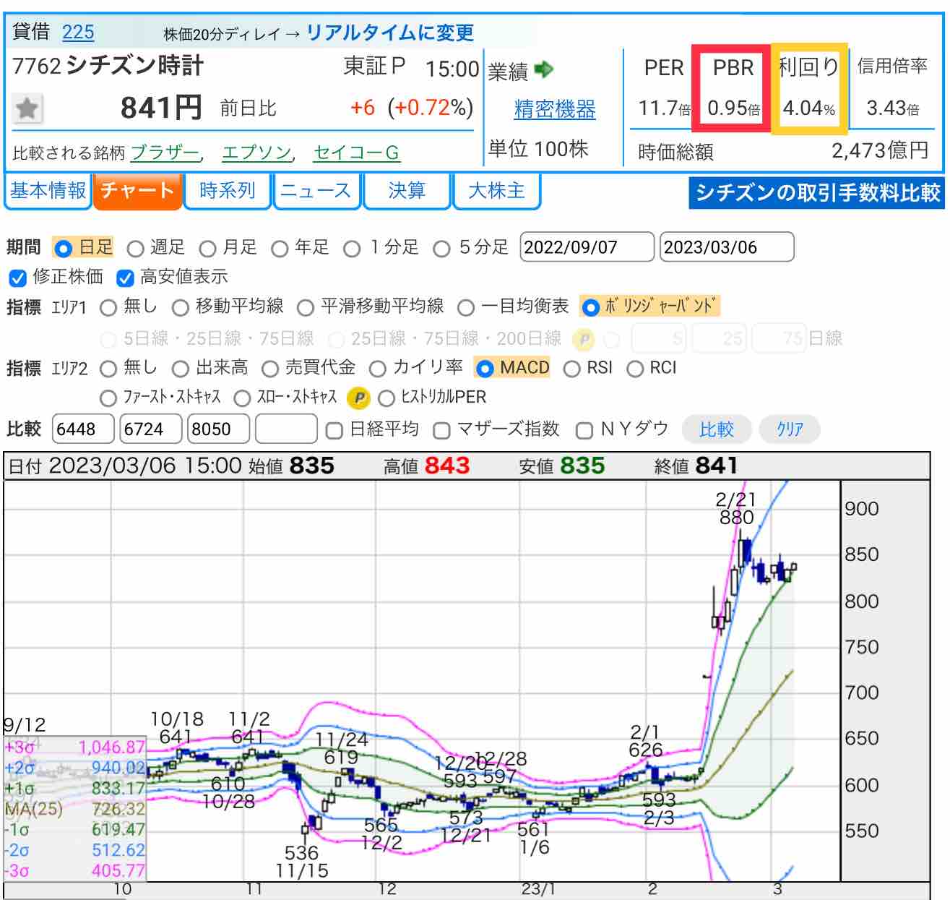Click the 時価総額 2,473億円 value
The image size is (950, 900).
[880, 150]
